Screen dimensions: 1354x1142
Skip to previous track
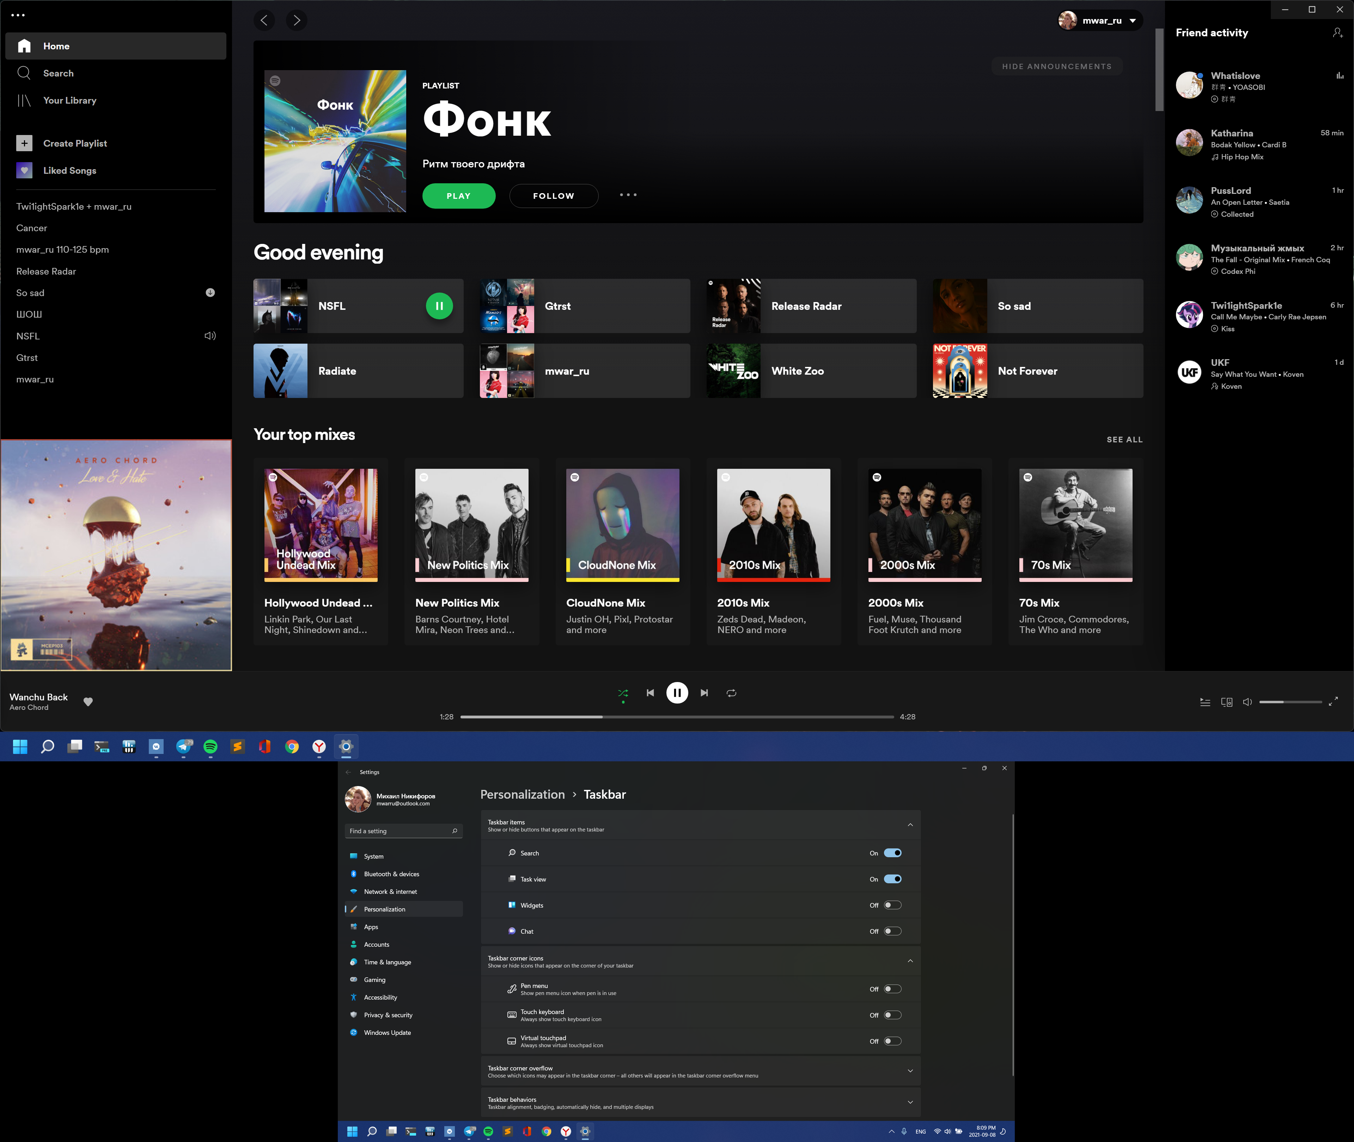click(x=650, y=693)
